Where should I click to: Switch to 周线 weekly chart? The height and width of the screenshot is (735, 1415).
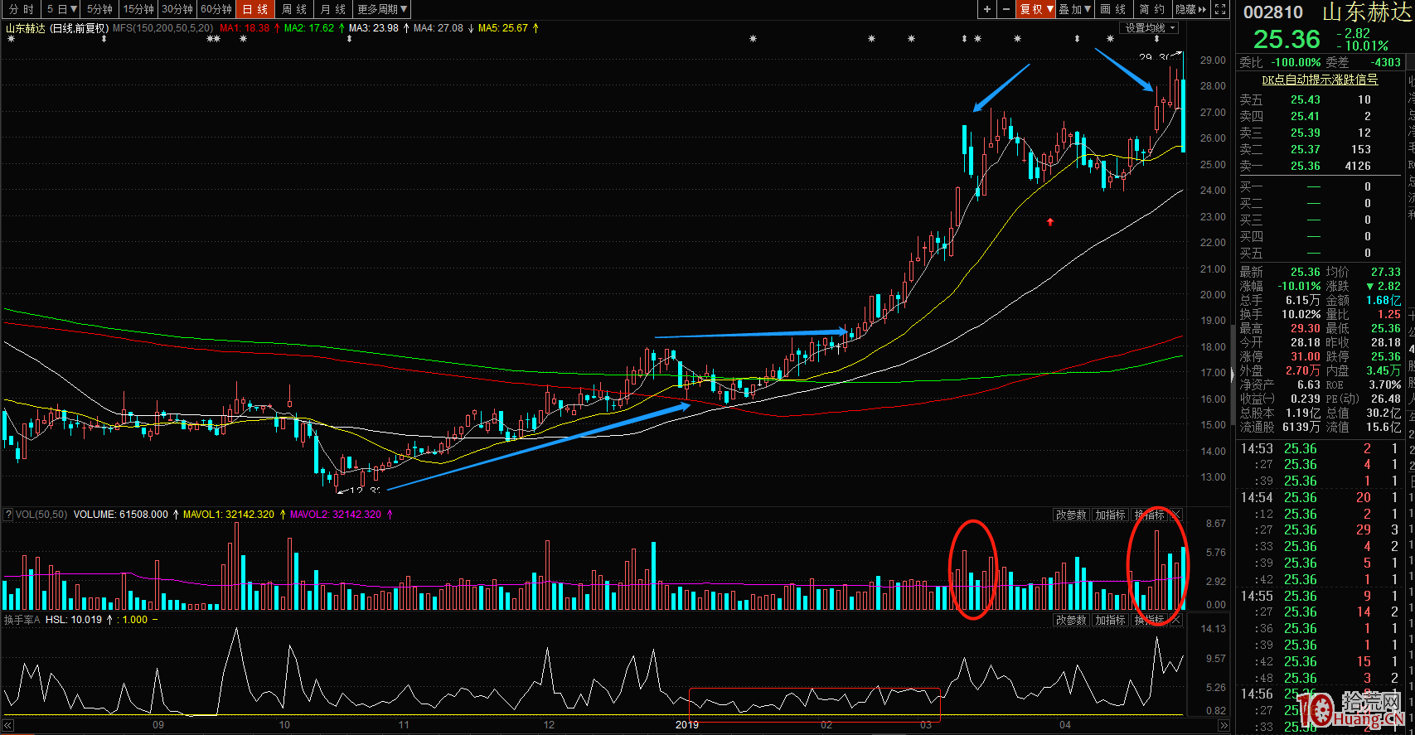coord(294,9)
